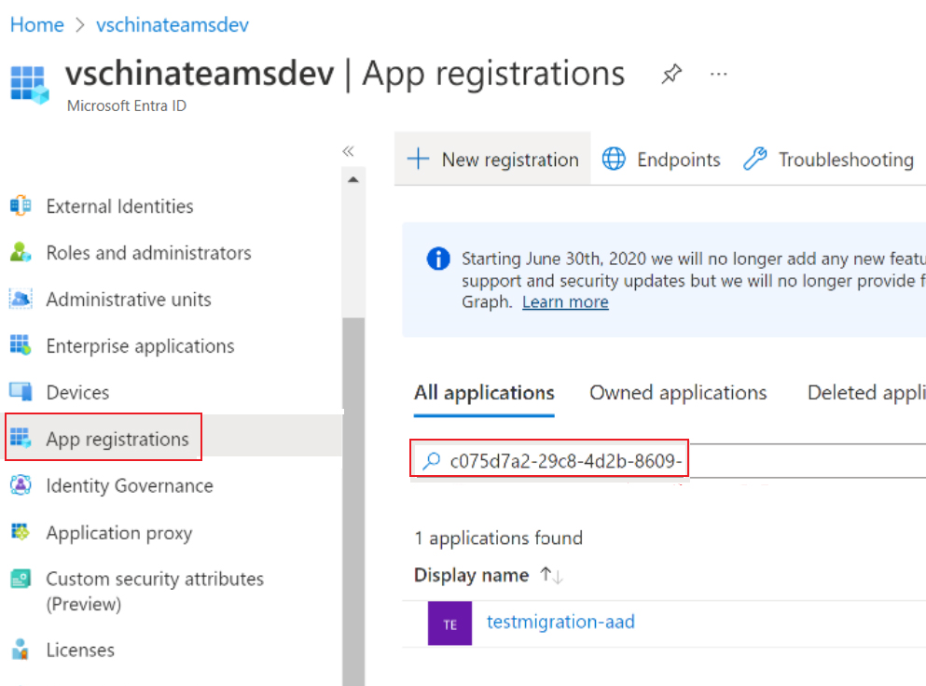
Task: Select the External Identities sidebar icon
Action: [21, 205]
